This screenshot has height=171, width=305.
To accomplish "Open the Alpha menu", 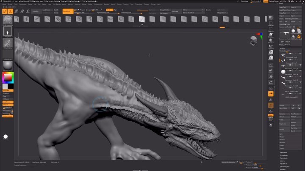I will (x=4, y=4).
